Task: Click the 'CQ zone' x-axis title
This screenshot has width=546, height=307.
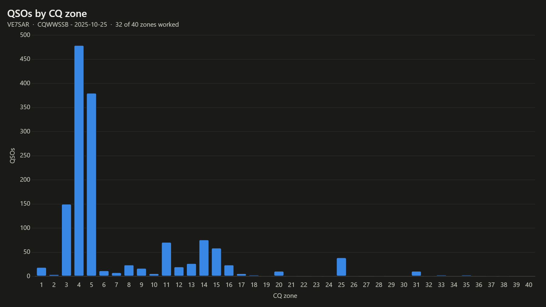Action: 285,296
